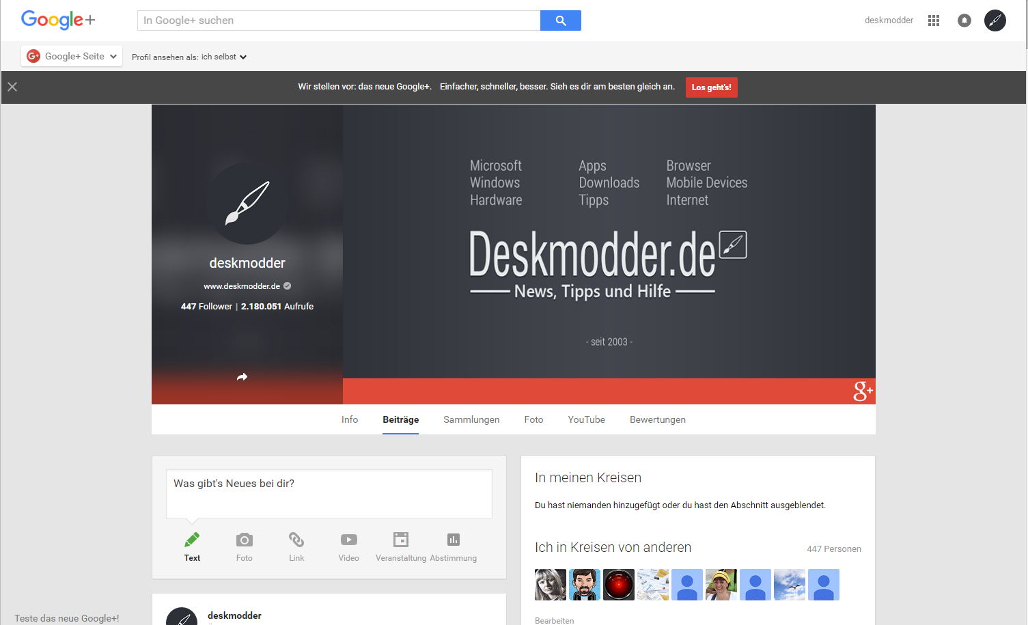Open the documents photo follower thumbnail
This screenshot has height=625, width=1028.
tap(653, 585)
